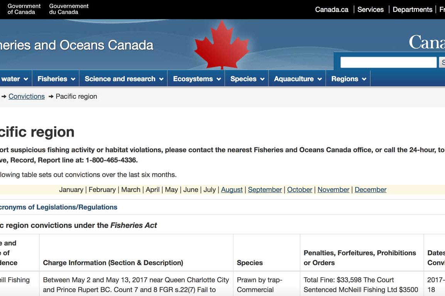Expand the Aquaculture menu chevron
Image resolution: width=445 pixels, height=296 pixels.
(x=319, y=79)
